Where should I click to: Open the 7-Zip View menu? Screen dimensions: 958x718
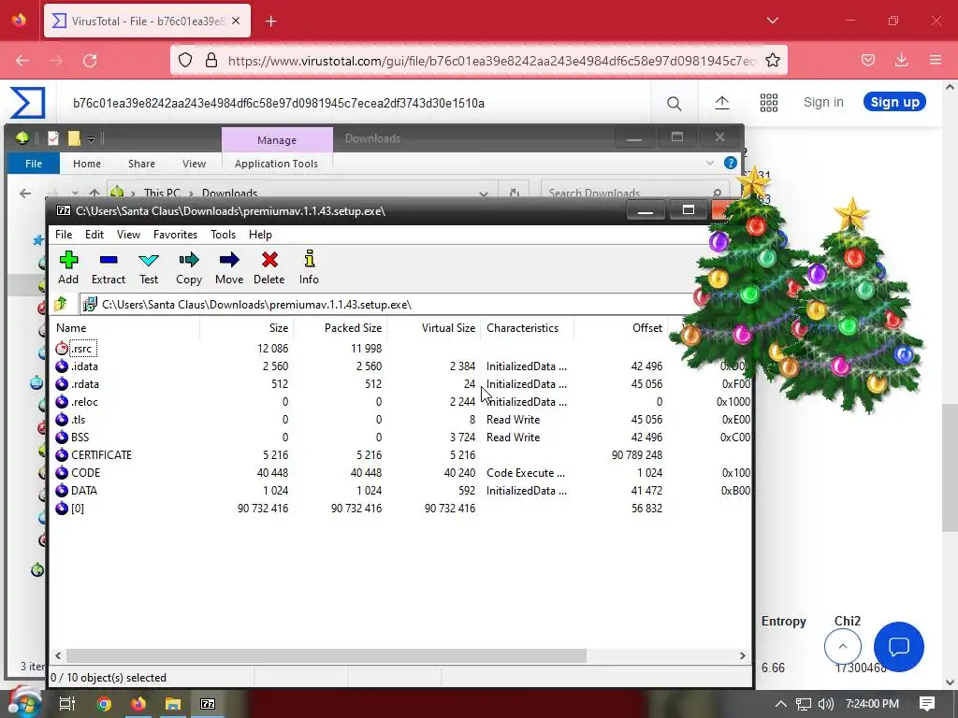(x=128, y=235)
